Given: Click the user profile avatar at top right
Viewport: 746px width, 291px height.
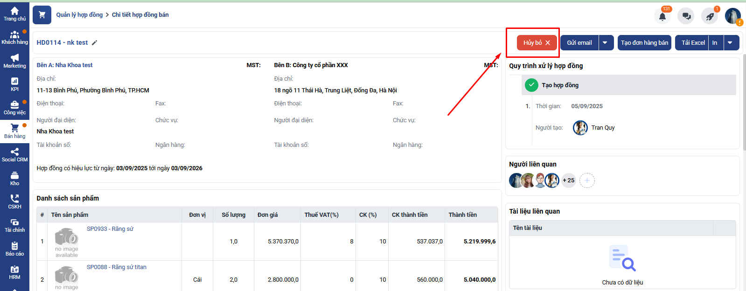Looking at the screenshot, I should point(732,16).
